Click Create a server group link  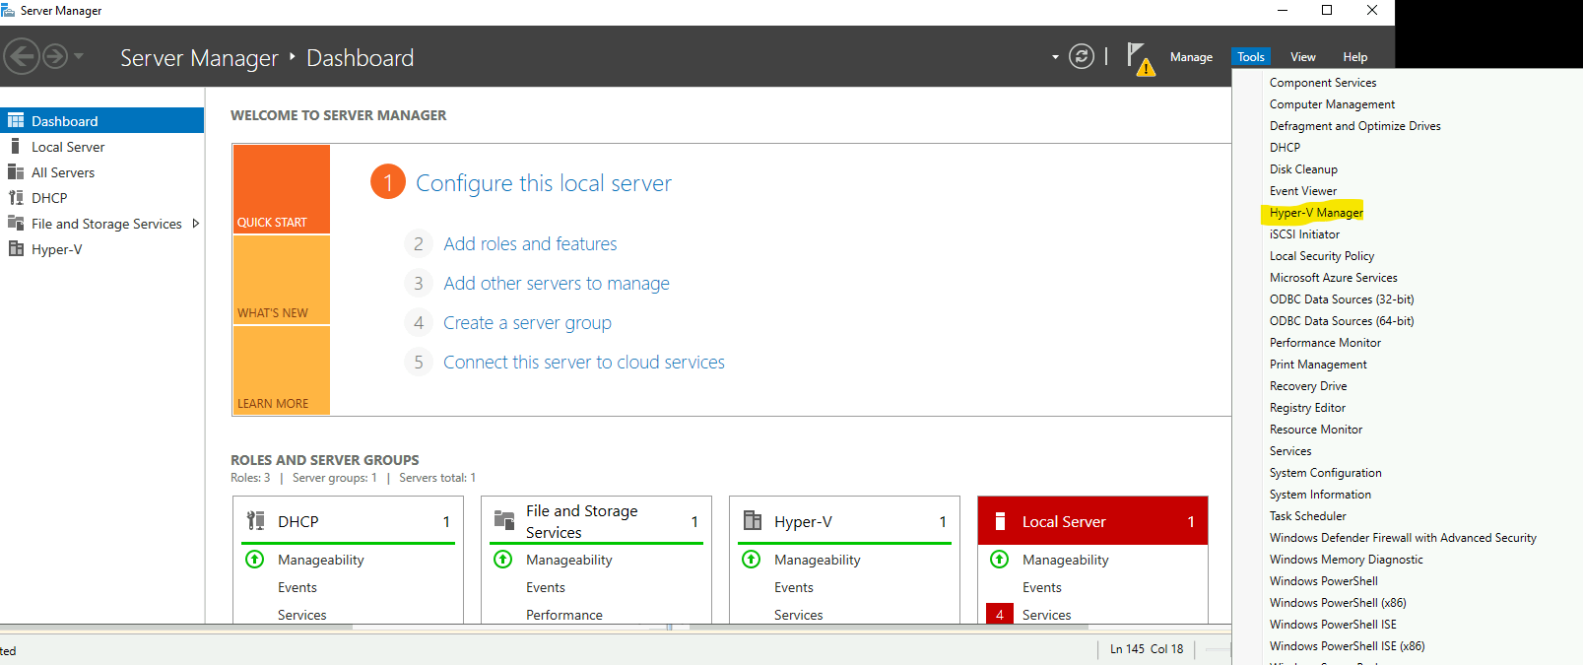(527, 322)
